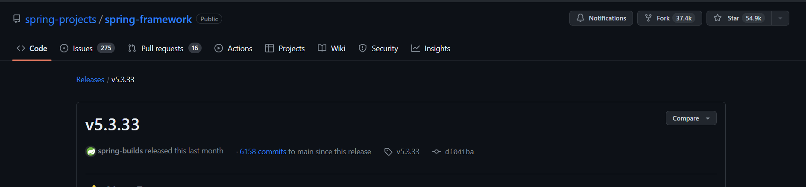Go to the Actions tab

pos(240,49)
